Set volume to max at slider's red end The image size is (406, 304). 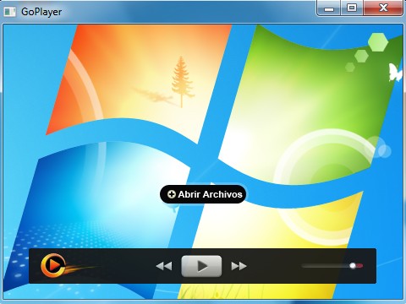(x=360, y=266)
